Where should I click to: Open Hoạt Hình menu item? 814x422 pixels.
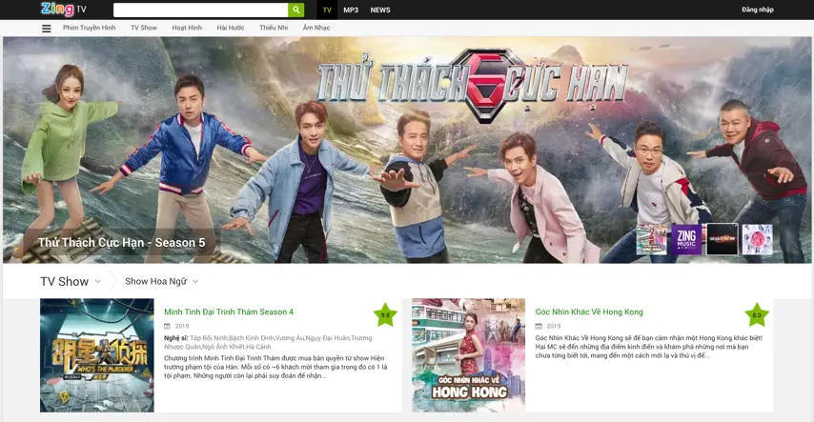pyautogui.click(x=187, y=28)
